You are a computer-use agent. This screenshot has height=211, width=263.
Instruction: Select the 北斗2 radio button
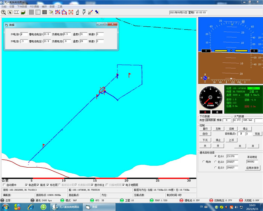(x=215, y=162)
